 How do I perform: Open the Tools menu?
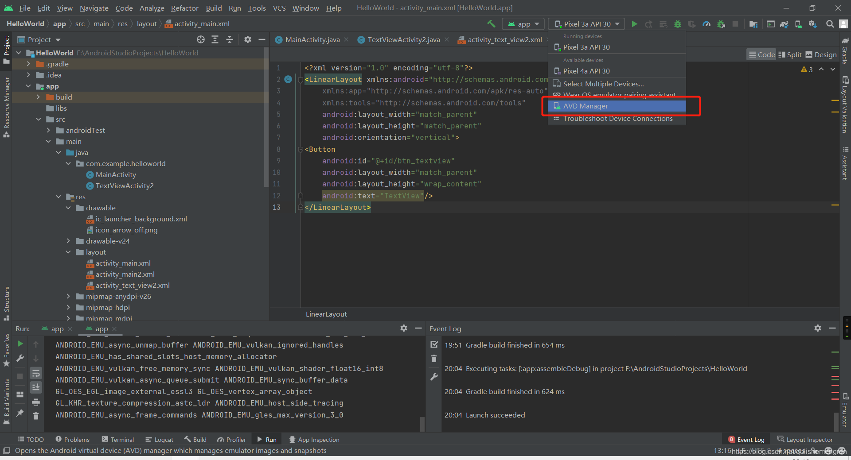257,8
